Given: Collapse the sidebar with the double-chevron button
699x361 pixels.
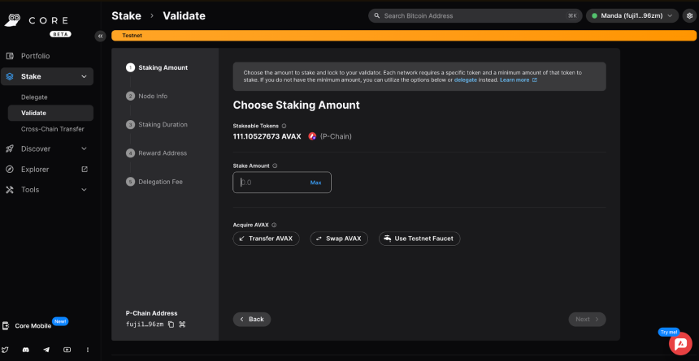Looking at the screenshot, I should (100, 36).
